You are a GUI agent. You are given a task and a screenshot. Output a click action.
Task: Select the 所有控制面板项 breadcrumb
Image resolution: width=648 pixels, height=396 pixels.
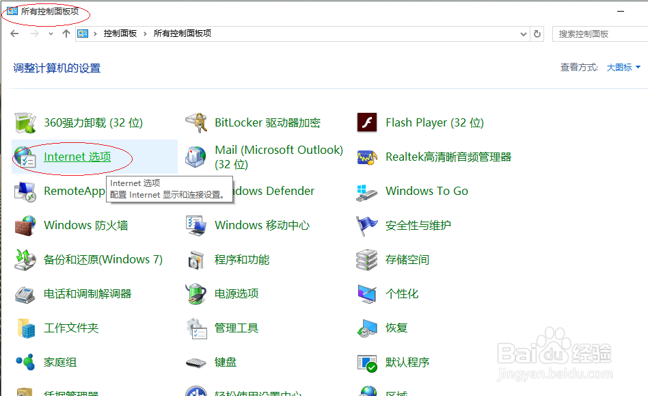[183, 34]
